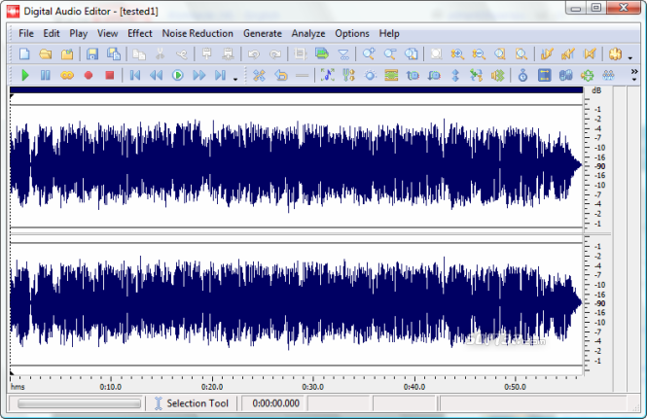Open a file with the folder icon
647x419 pixels.
(x=46, y=54)
